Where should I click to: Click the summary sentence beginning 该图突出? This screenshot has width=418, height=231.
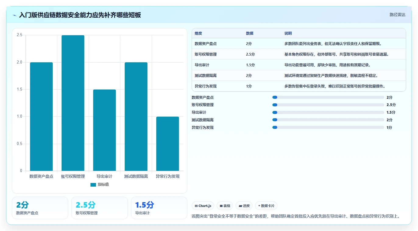[x=296, y=216]
